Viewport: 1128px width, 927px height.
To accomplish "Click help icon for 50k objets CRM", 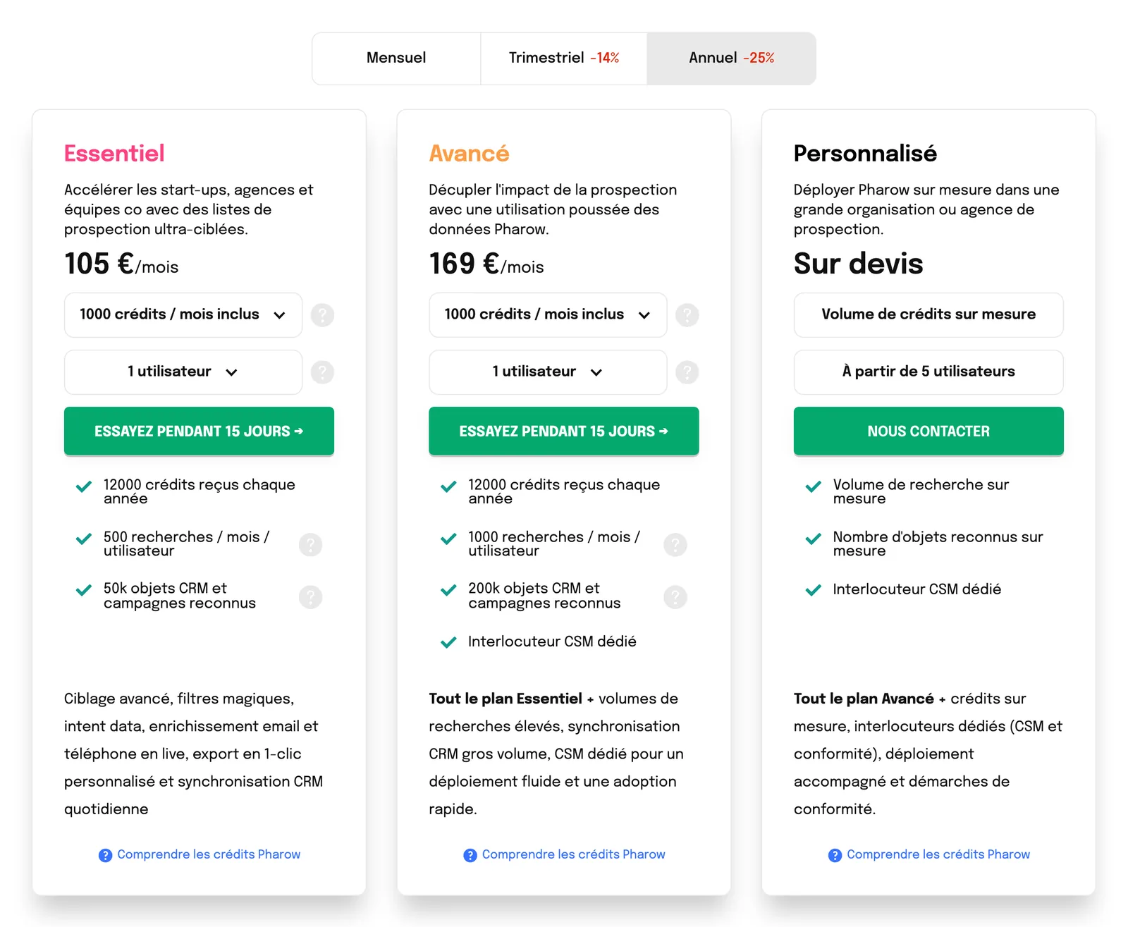I will coord(310,597).
